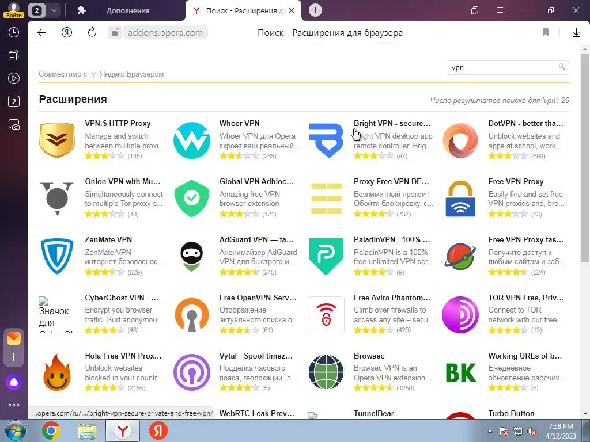Reload the page with refresh icon
The image size is (590, 442).
(92, 33)
